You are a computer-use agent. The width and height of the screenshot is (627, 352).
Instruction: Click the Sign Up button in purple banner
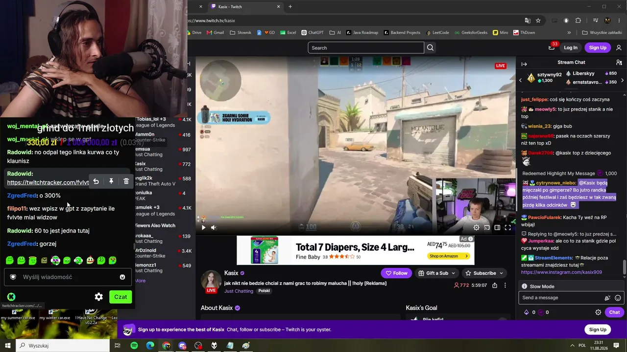(x=598, y=330)
